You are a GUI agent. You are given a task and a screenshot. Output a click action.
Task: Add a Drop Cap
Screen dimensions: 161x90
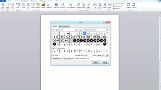click(x=110, y=6)
